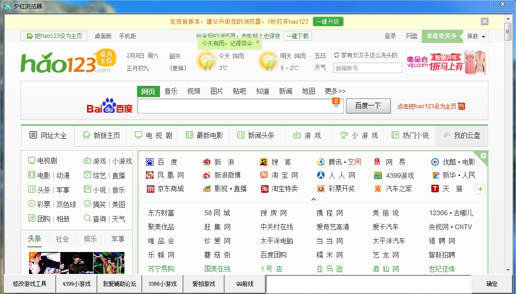The image size is (516, 294).
Task: Switch to the 音乐 search tab
Action: click(171, 91)
